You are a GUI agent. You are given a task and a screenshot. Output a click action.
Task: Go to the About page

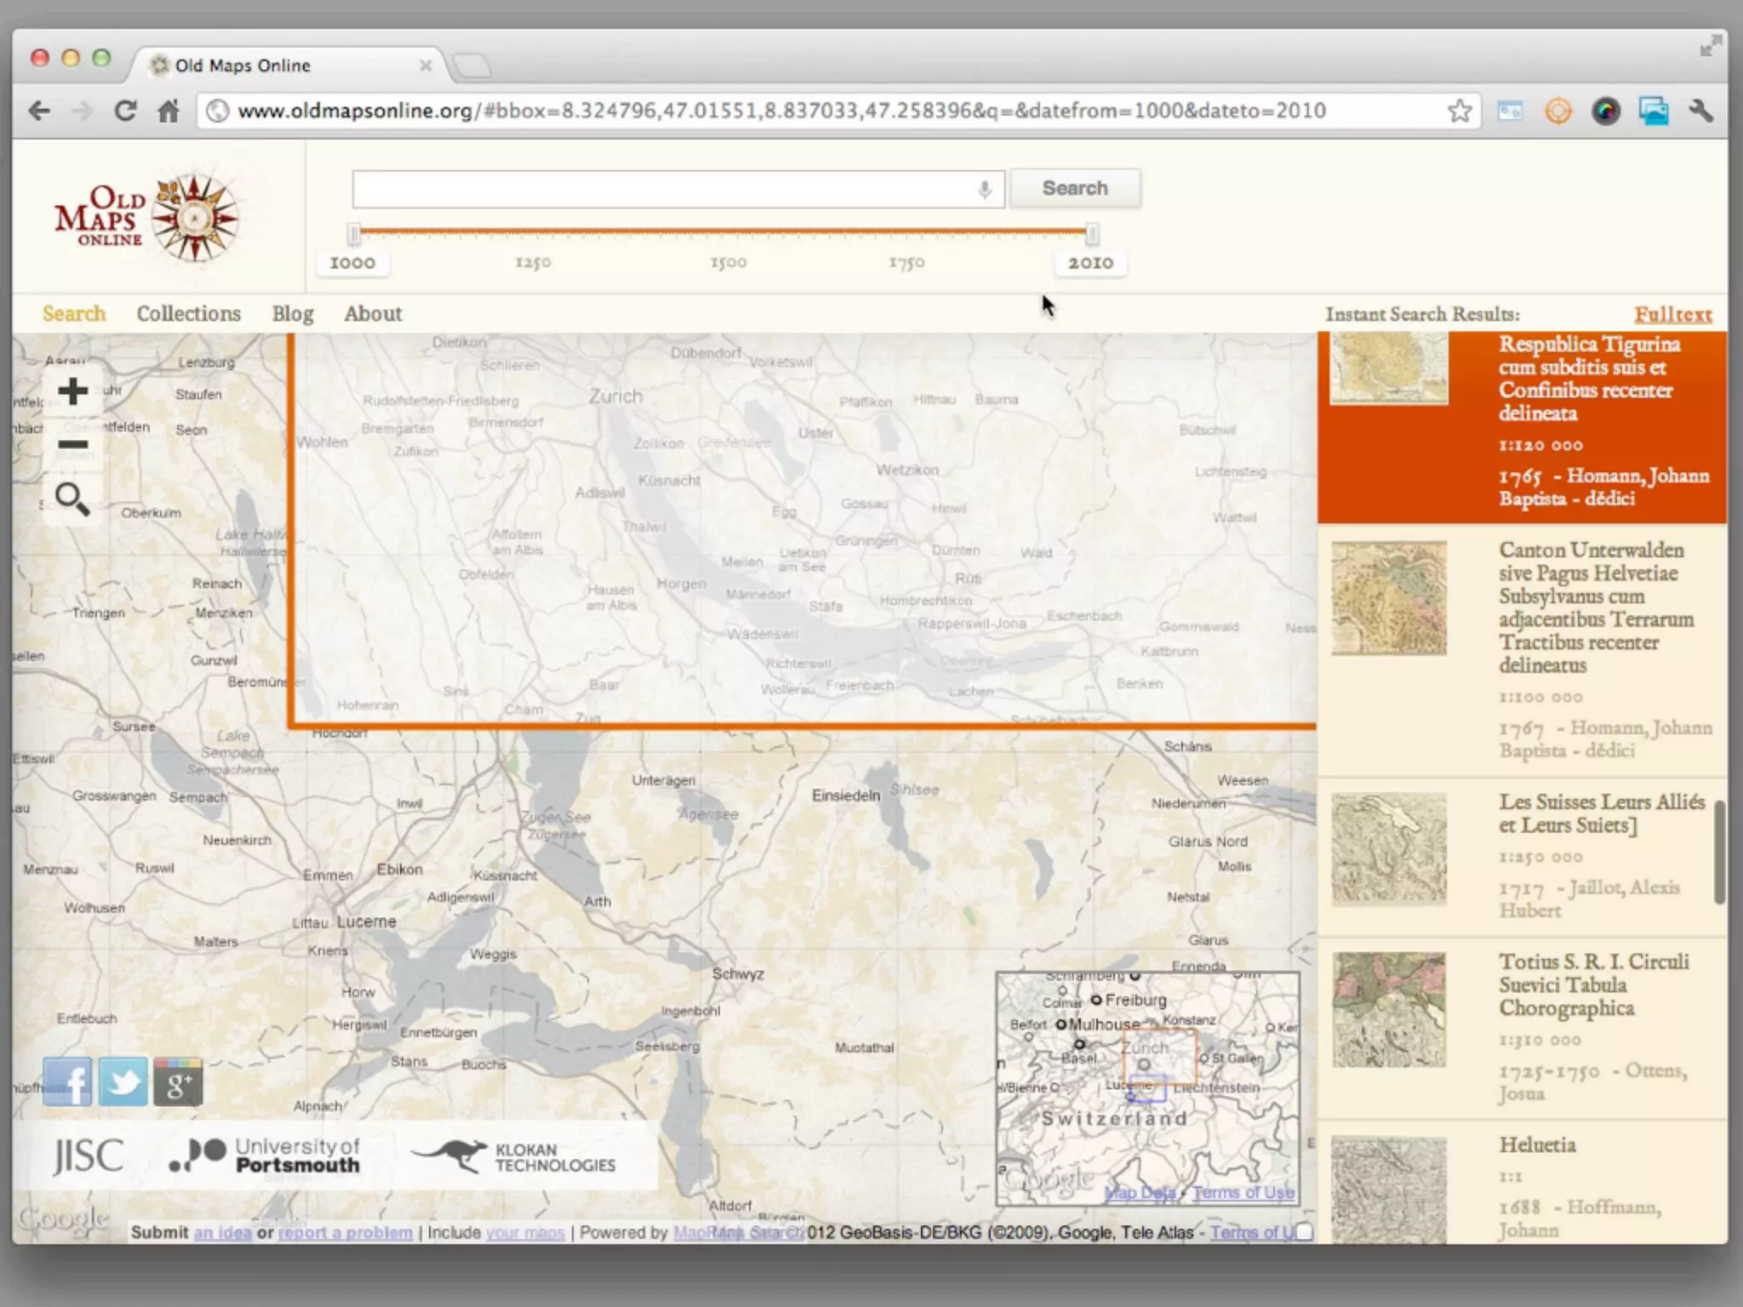373,314
